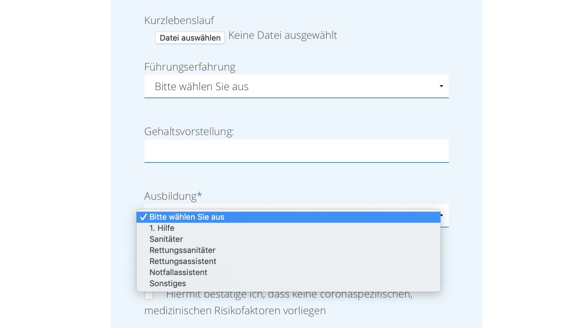The width and height of the screenshot is (584, 328).
Task: Click the Führungserfahrung field label
Action: pos(190,67)
